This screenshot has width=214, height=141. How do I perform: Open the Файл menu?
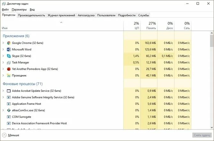[5, 10]
